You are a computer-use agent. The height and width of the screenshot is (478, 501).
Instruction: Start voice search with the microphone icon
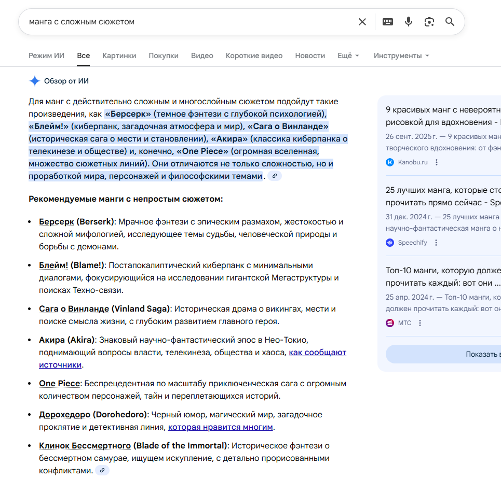[409, 22]
